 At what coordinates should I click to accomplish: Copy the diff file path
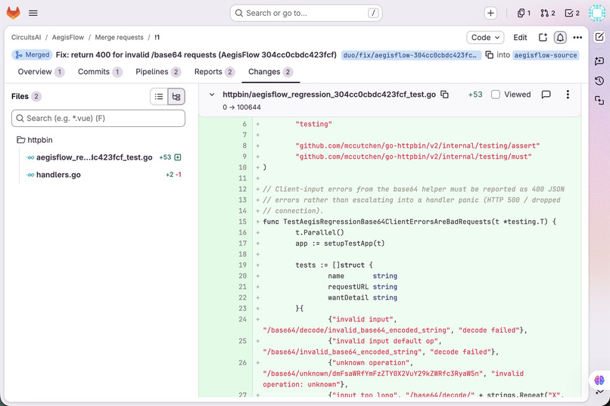coord(444,95)
